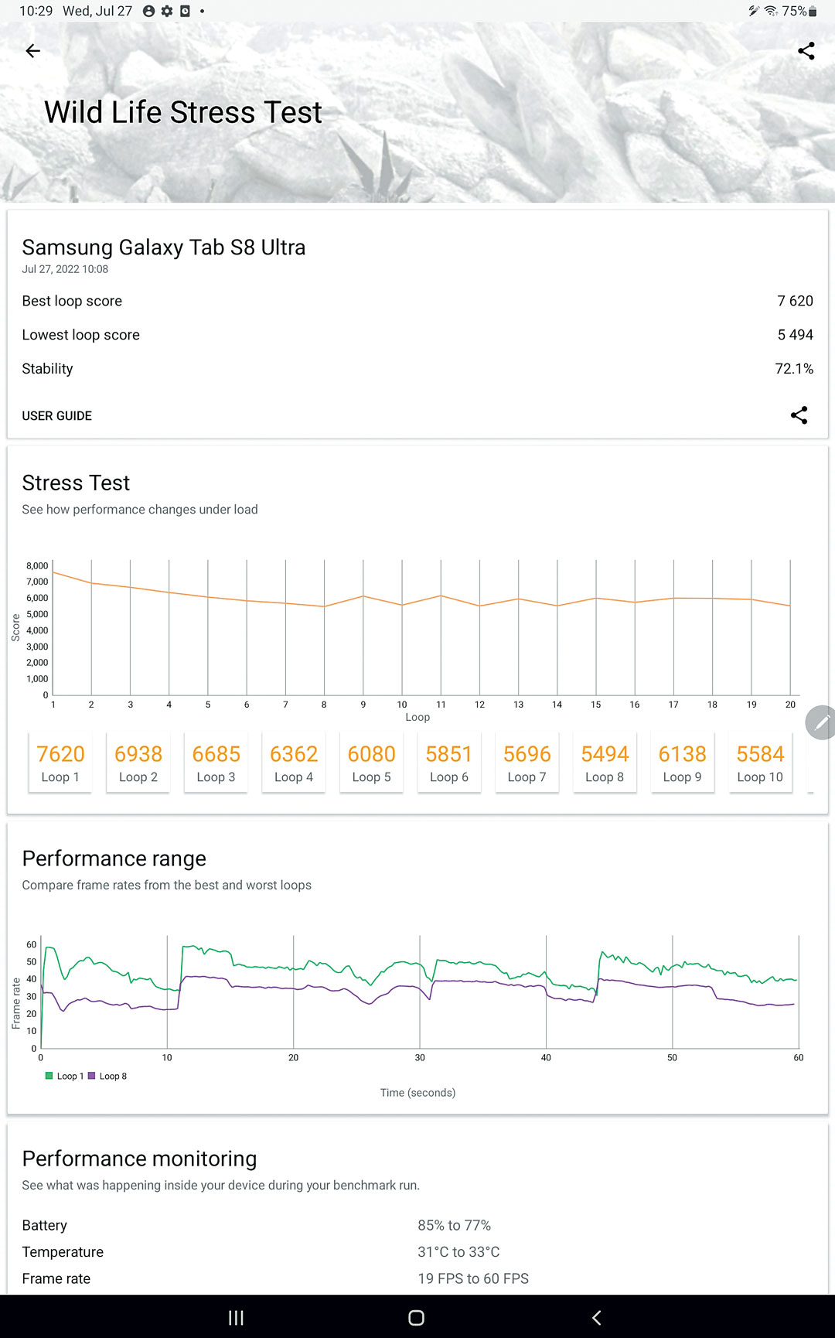
Task: Select Loop 8 score card 5494
Action: [x=605, y=763]
